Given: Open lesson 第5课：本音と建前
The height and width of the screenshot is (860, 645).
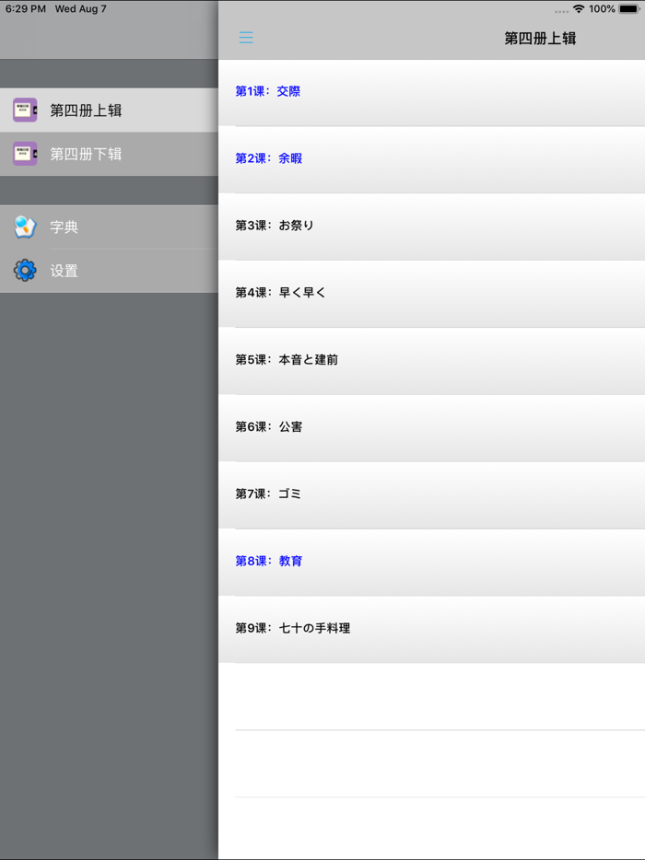Looking at the screenshot, I should point(431,361).
